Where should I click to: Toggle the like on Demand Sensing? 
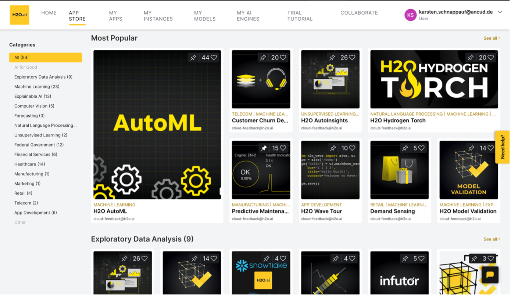[x=421, y=148]
